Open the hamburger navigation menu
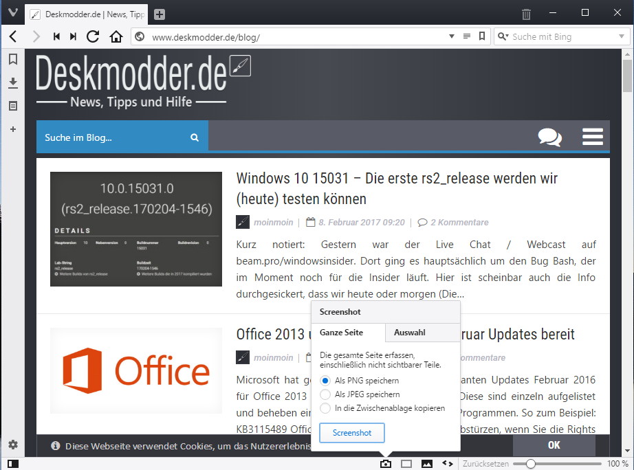This screenshot has width=634, height=470. point(593,137)
